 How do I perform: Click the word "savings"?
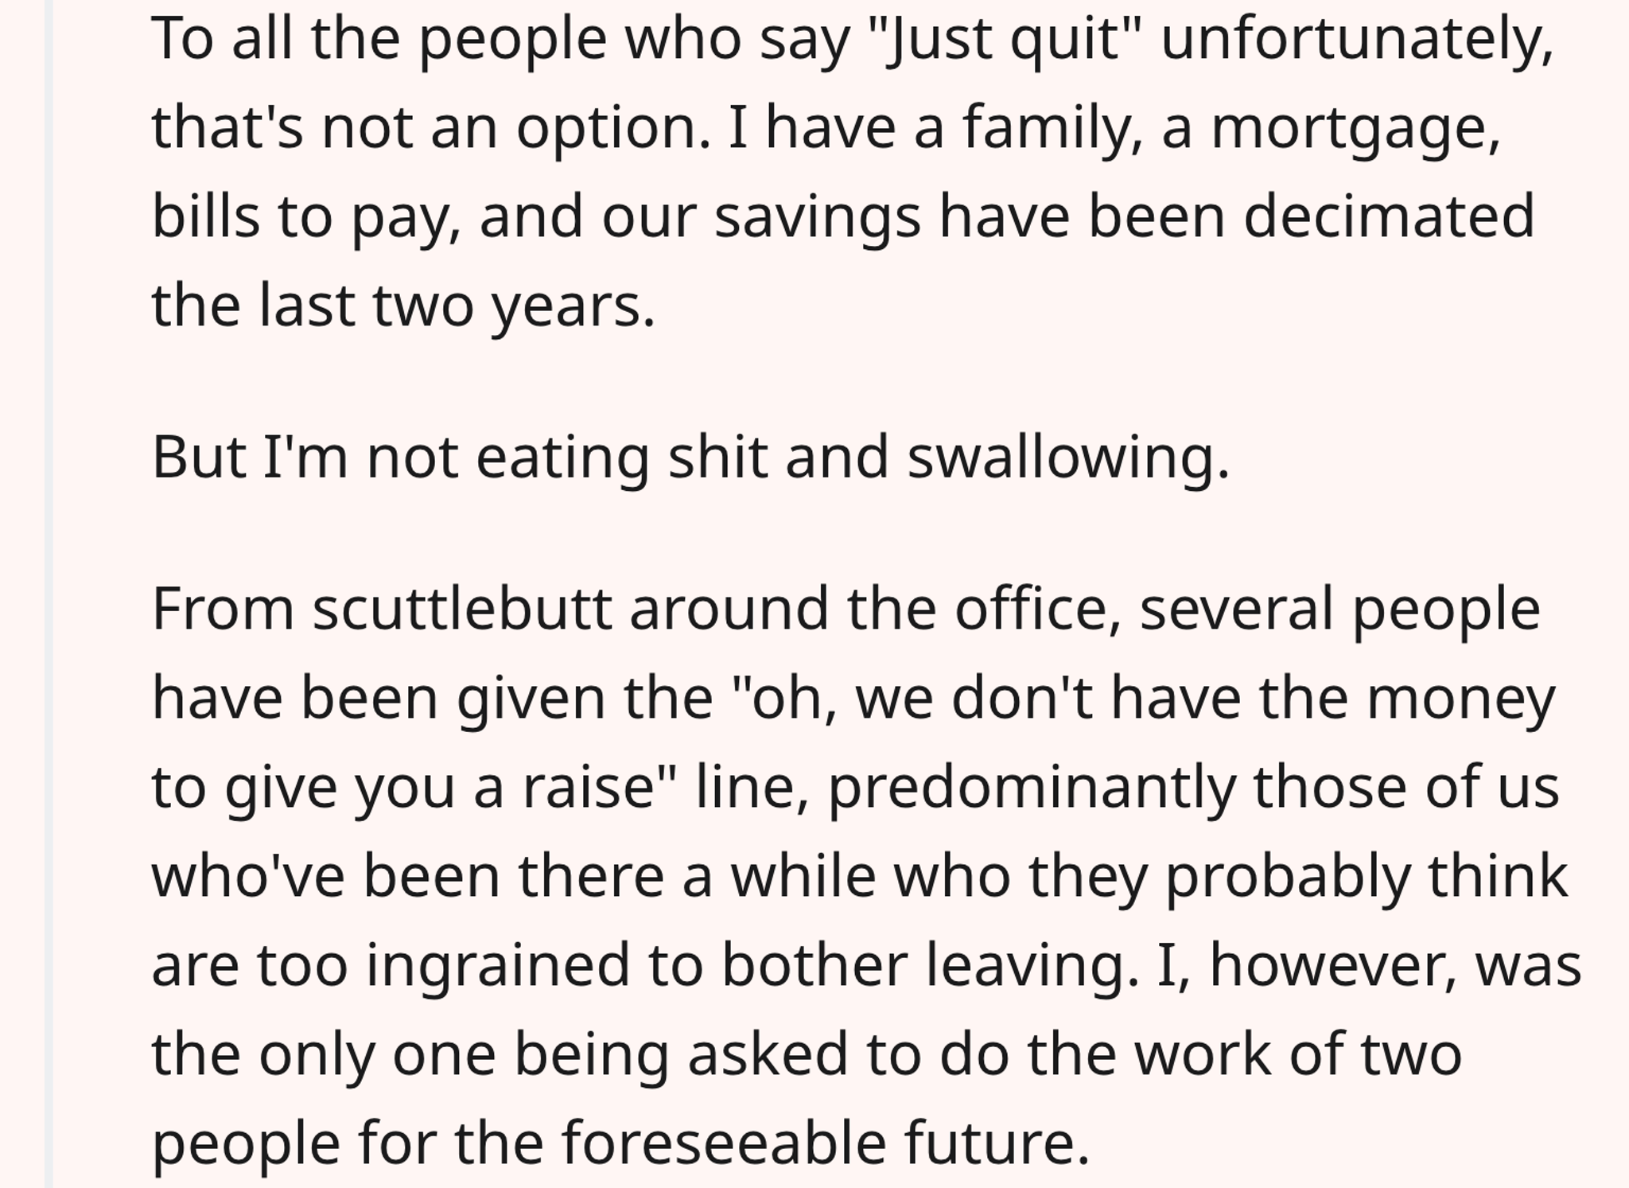[817, 218]
